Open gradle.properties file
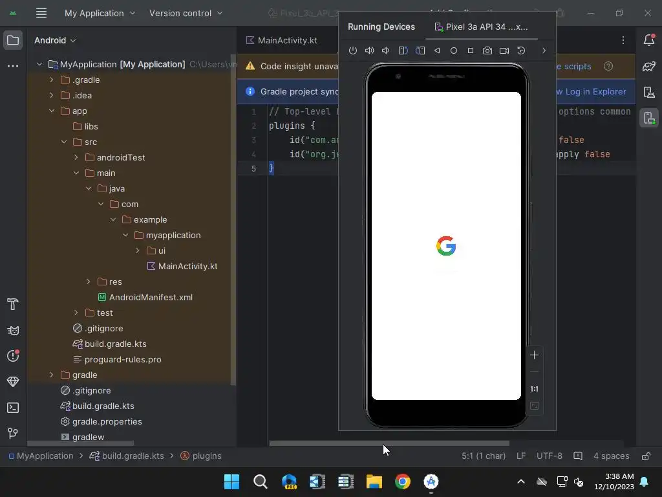The width and height of the screenshot is (662, 497). (101, 421)
